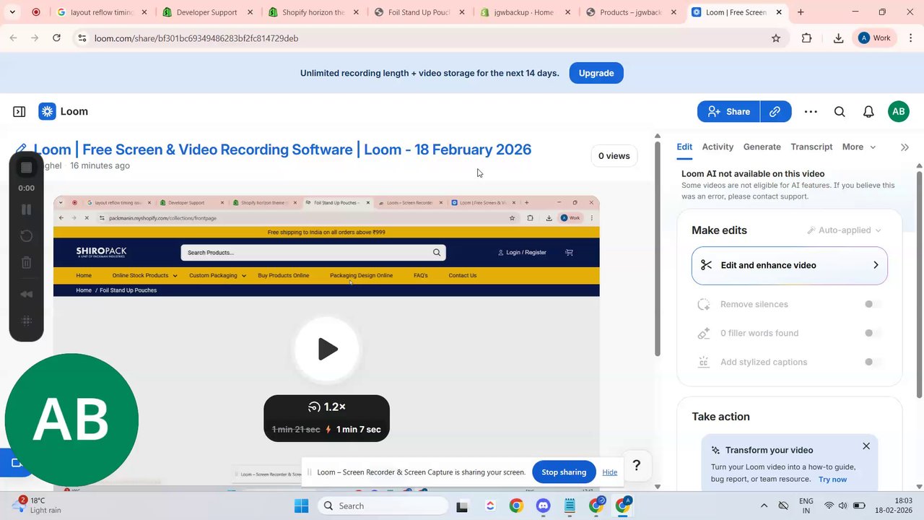Open the three-dots more options menu
Screen dimensions: 924x520
[x=811, y=112]
